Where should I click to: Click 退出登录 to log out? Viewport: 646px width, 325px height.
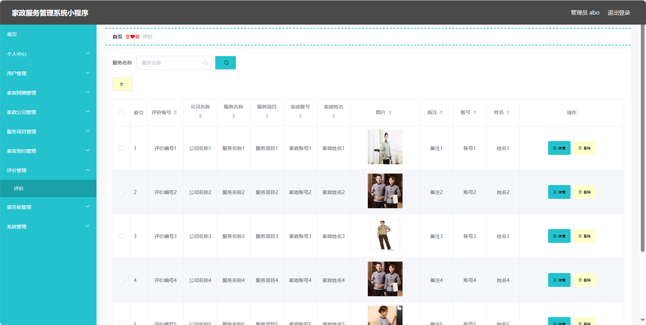point(619,12)
